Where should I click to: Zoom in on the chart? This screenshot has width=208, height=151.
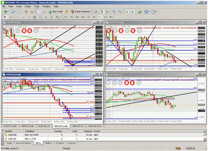click(x=114, y=12)
